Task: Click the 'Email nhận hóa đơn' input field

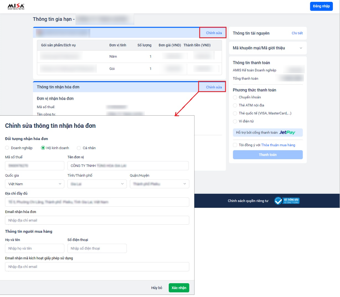Action: (x=97, y=220)
